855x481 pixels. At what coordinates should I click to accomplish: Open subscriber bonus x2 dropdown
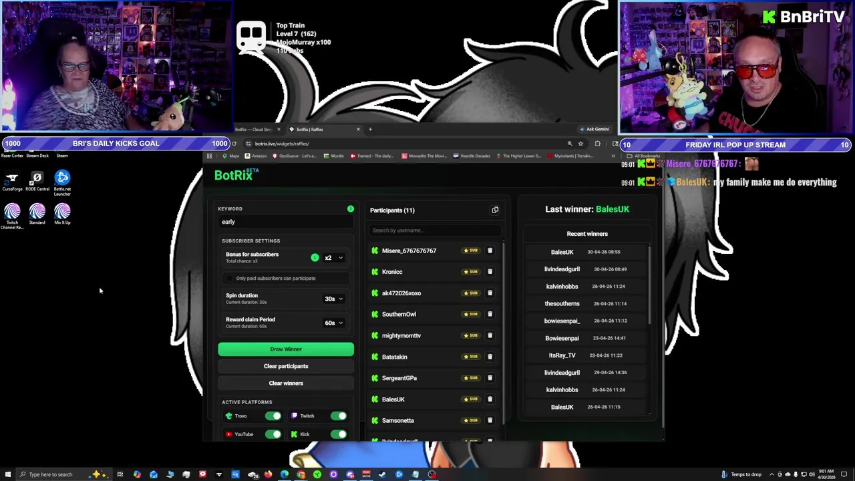(x=333, y=258)
